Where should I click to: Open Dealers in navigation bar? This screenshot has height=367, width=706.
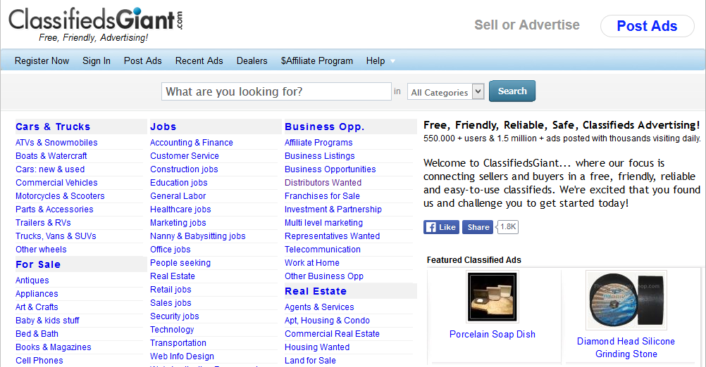(252, 60)
